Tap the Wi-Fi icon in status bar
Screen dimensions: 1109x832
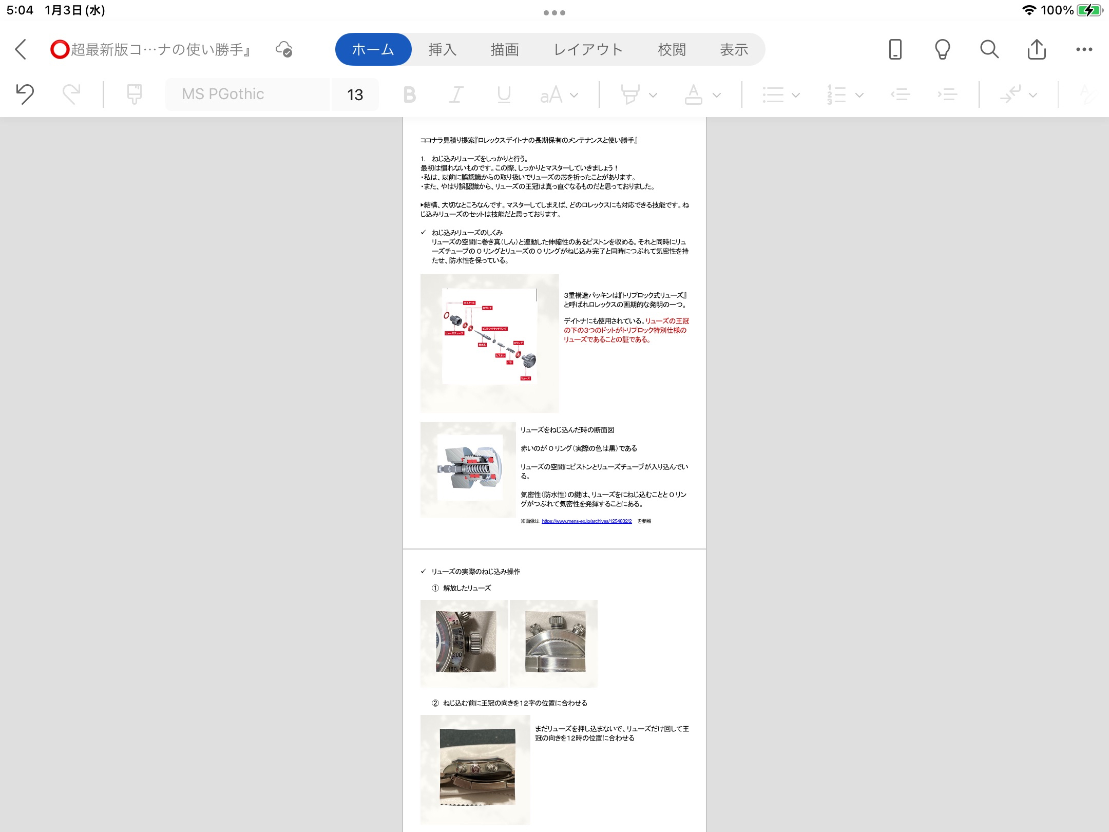coord(1029,10)
